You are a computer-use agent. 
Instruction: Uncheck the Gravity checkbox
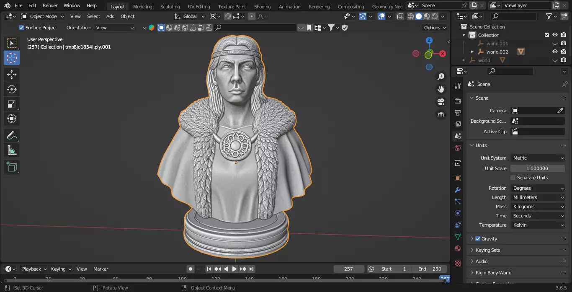478,239
